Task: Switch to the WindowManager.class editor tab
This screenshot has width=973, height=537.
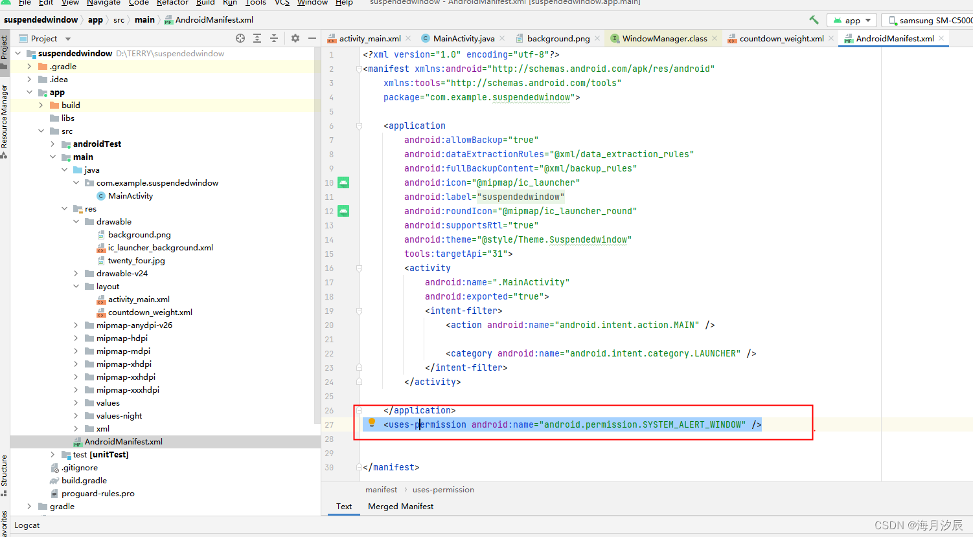Action: pyautogui.click(x=665, y=38)
